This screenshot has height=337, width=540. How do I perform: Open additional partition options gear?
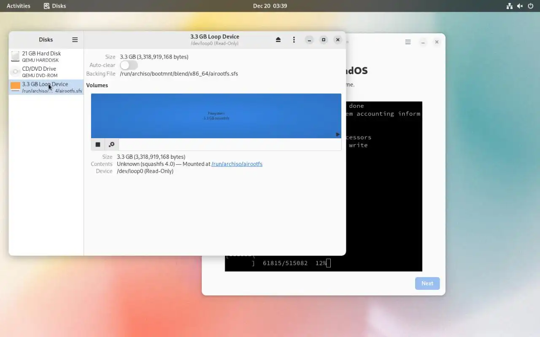click(112, 144)
